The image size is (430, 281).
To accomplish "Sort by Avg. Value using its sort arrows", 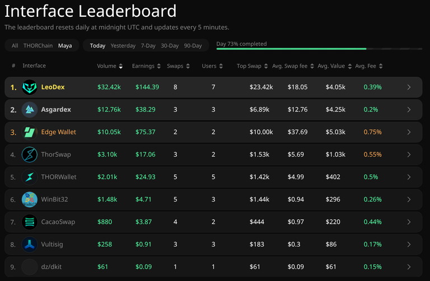I will [349, 66].
